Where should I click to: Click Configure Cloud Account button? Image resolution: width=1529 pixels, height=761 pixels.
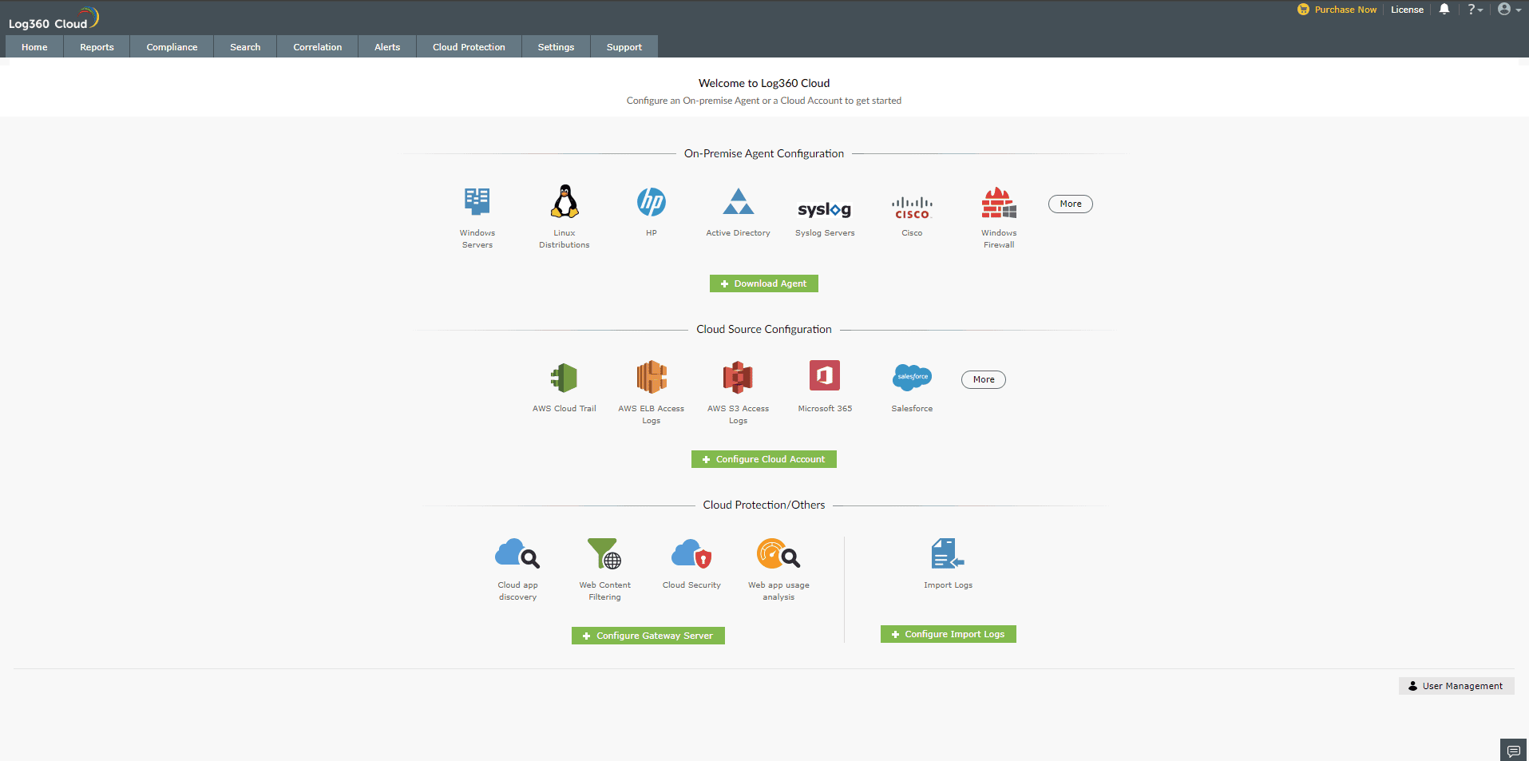[763, 459]
